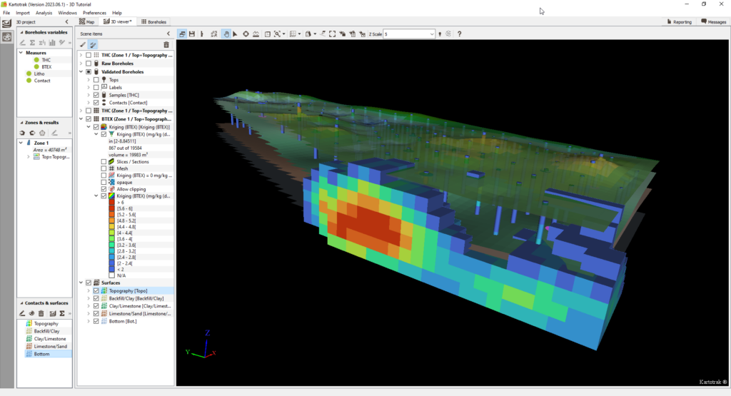Open the Preferences menu
This screenshot has height=396, width=731.
click(95, 13)
